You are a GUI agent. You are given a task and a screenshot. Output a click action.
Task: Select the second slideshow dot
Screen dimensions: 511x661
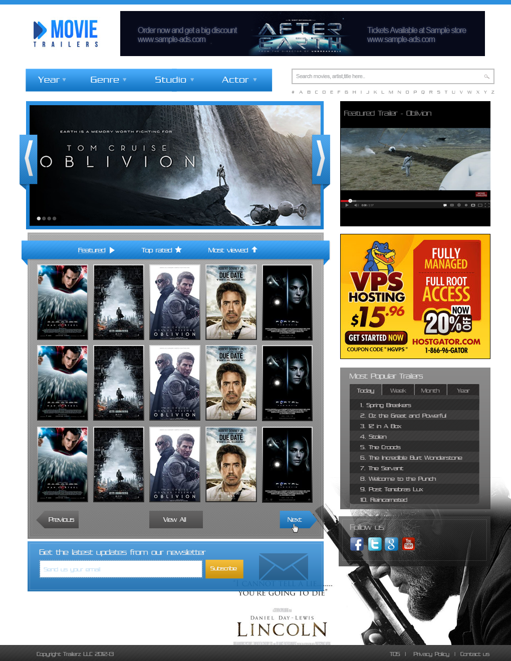point(44,218)
